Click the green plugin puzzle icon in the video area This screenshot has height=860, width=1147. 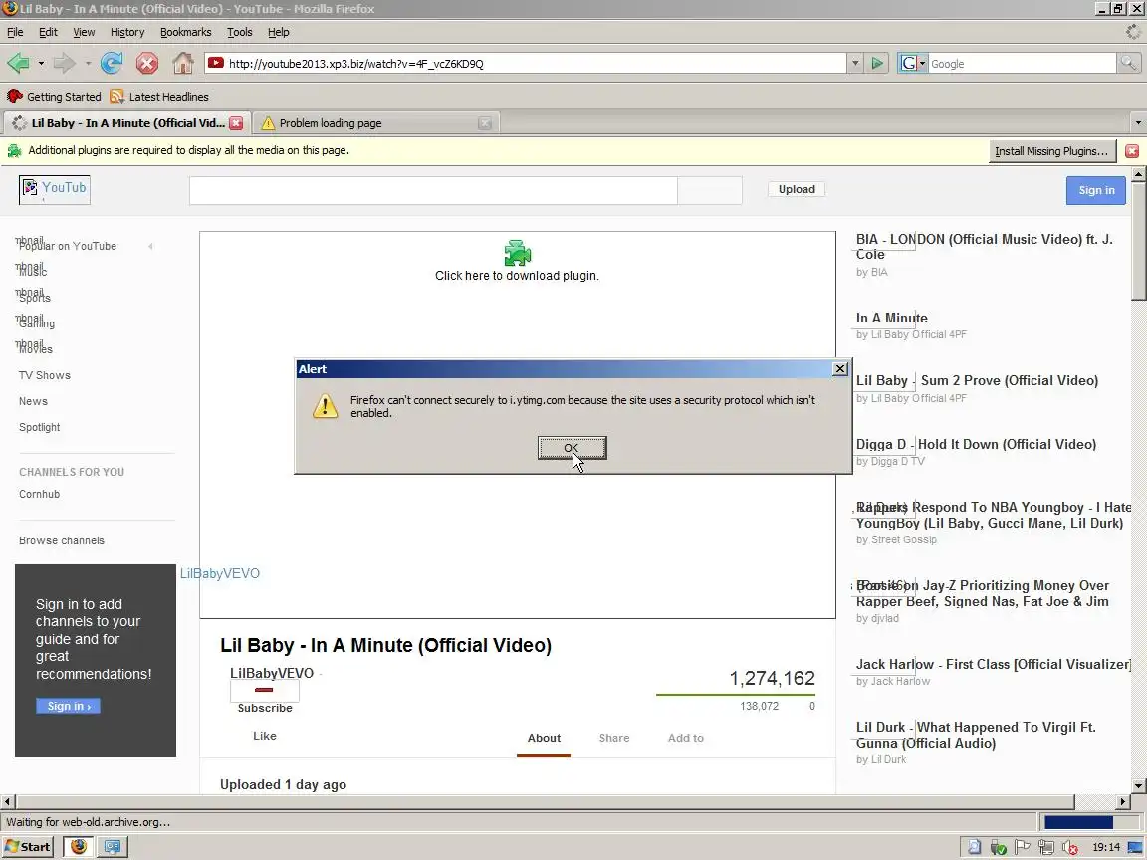517,252
